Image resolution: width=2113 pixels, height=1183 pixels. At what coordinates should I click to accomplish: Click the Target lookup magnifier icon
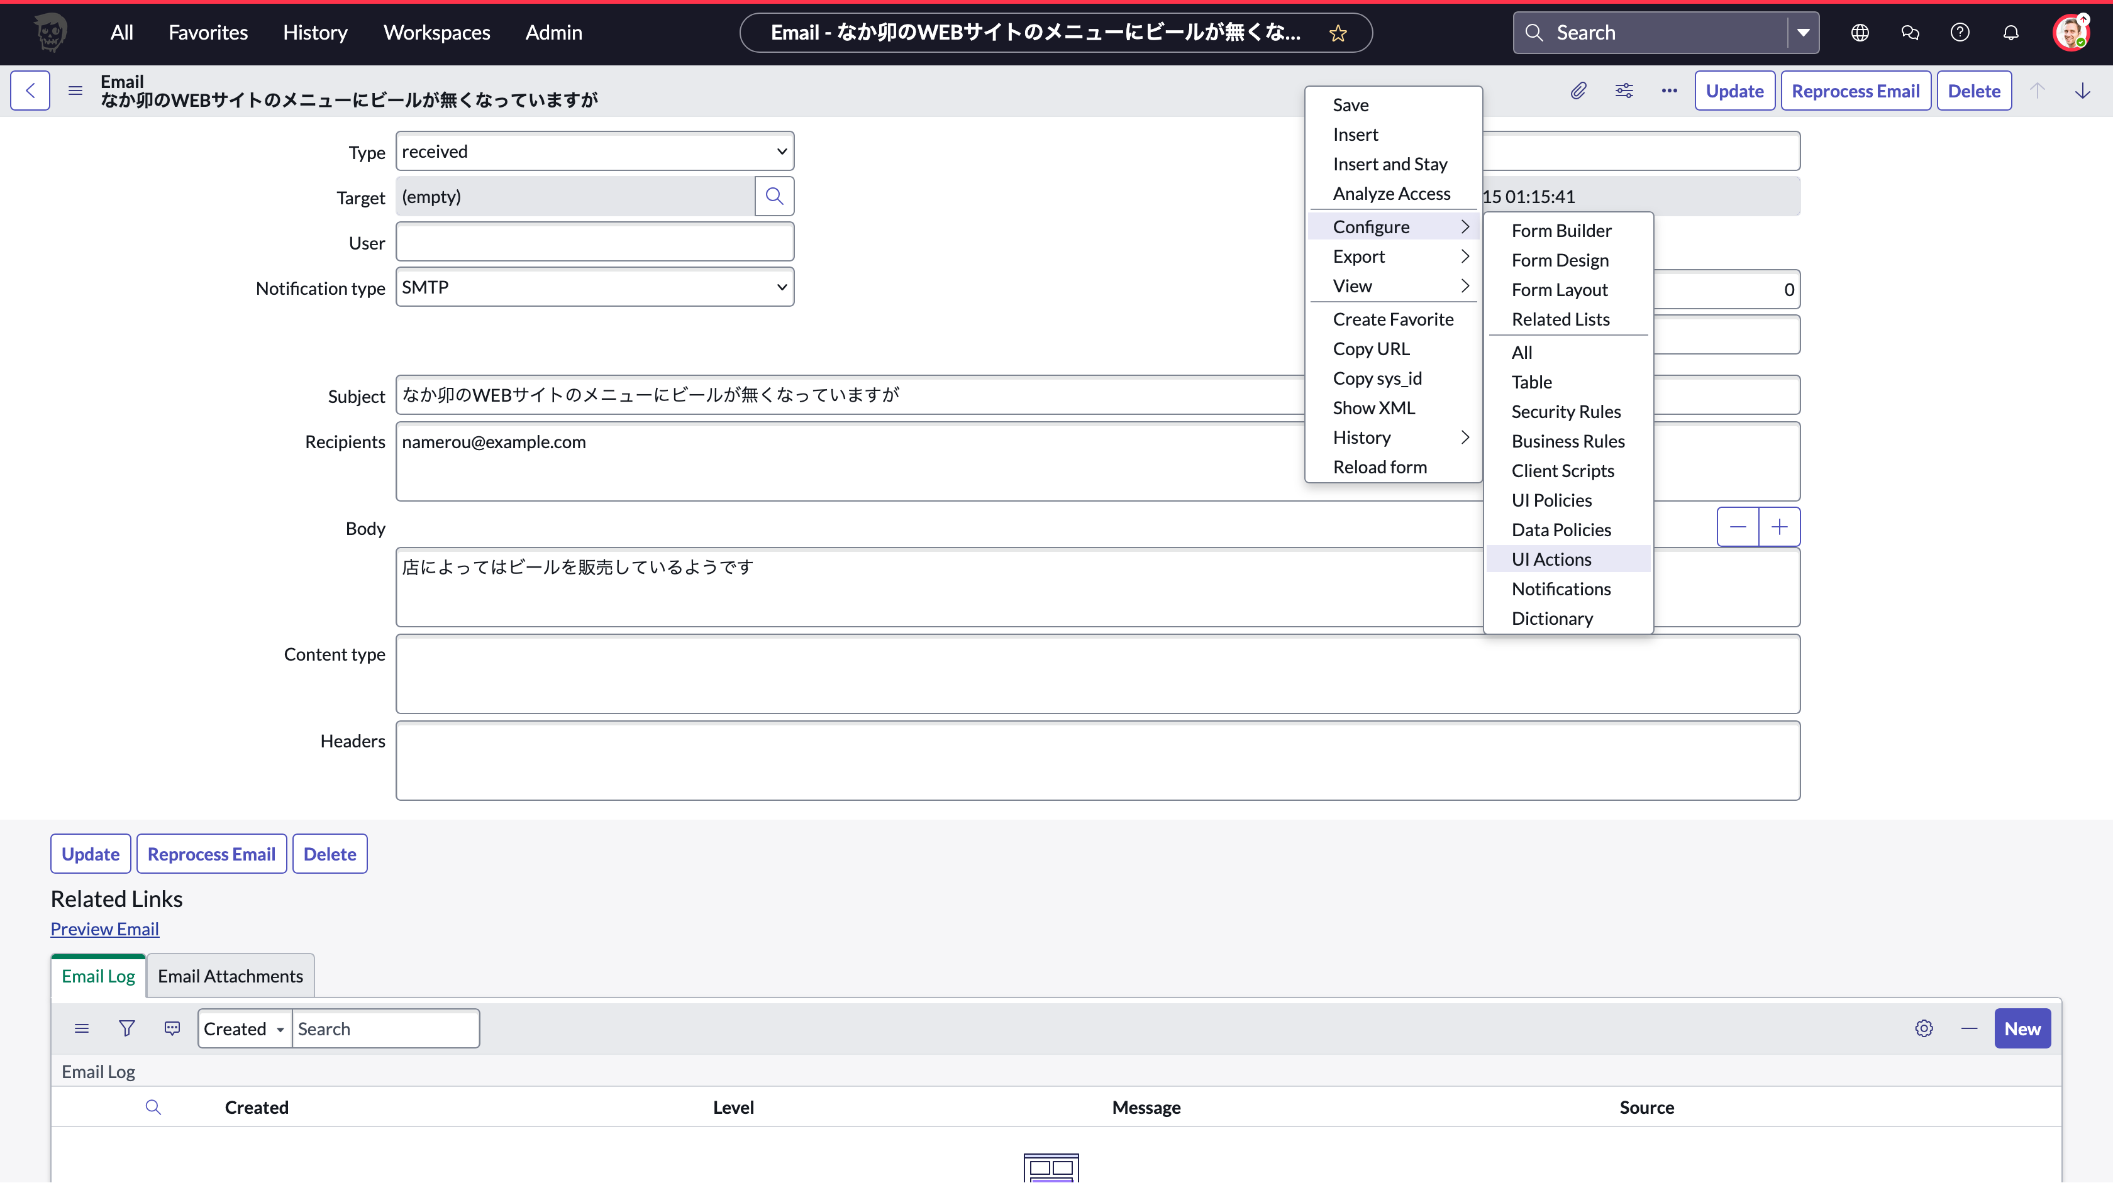click(x=774, y=197)
